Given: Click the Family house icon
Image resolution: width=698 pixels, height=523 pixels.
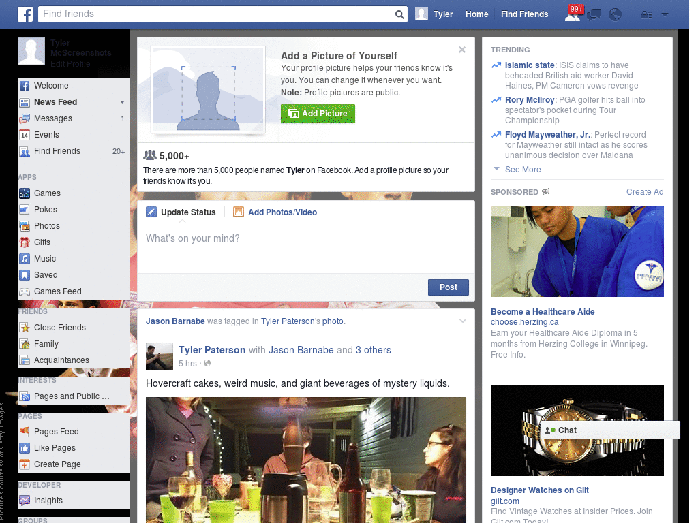Looking at the screenshot, I should pos(25,344).
